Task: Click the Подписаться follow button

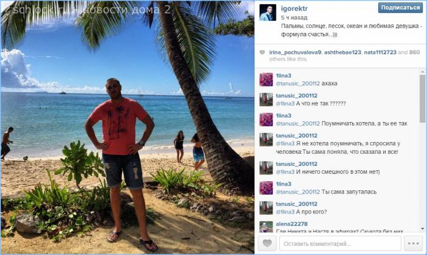Action: pyautogui.click(x=400, y=8)
